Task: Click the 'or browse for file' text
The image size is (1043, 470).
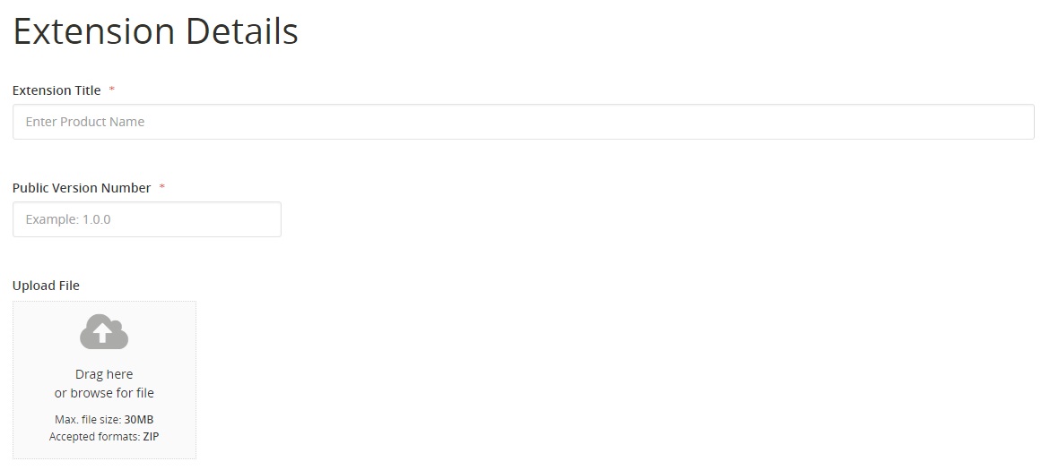Action: coord(104,393)
